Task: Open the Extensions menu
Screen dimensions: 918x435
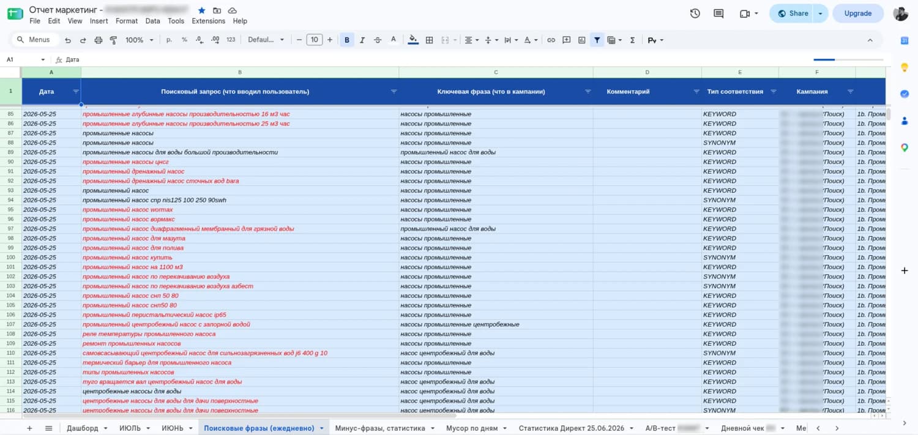Action: pyautogui.click(x=209, y=21)
